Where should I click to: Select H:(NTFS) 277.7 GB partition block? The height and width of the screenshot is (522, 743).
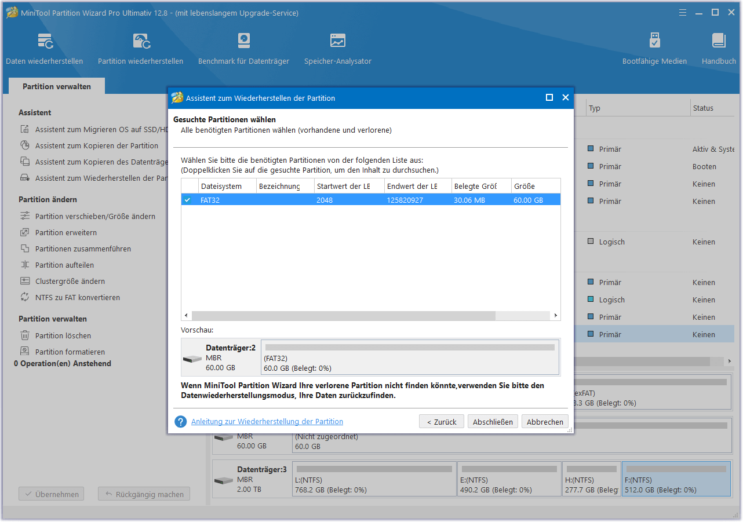591,479
